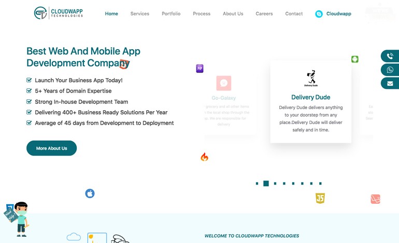Select the last carousel indicator dot

click(x=320, y=184)
